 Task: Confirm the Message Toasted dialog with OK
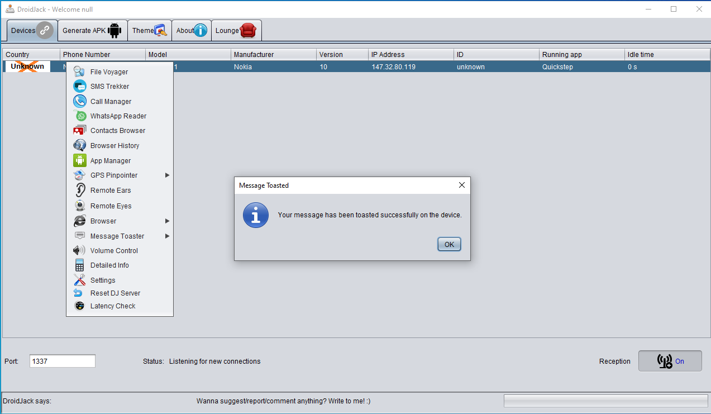(449, 244)
